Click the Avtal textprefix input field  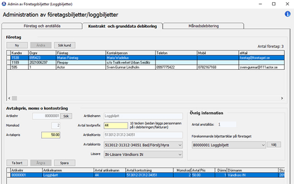[x=116, y=125]
